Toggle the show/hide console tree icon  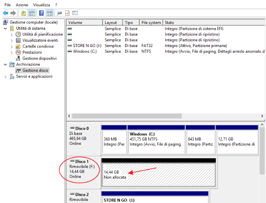31,13
